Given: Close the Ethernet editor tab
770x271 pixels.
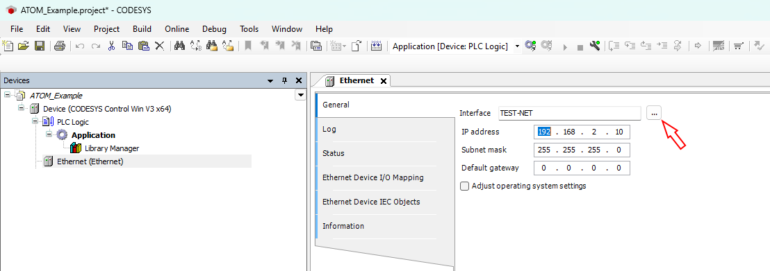Looking at the screenshot, I should point(384,81).
